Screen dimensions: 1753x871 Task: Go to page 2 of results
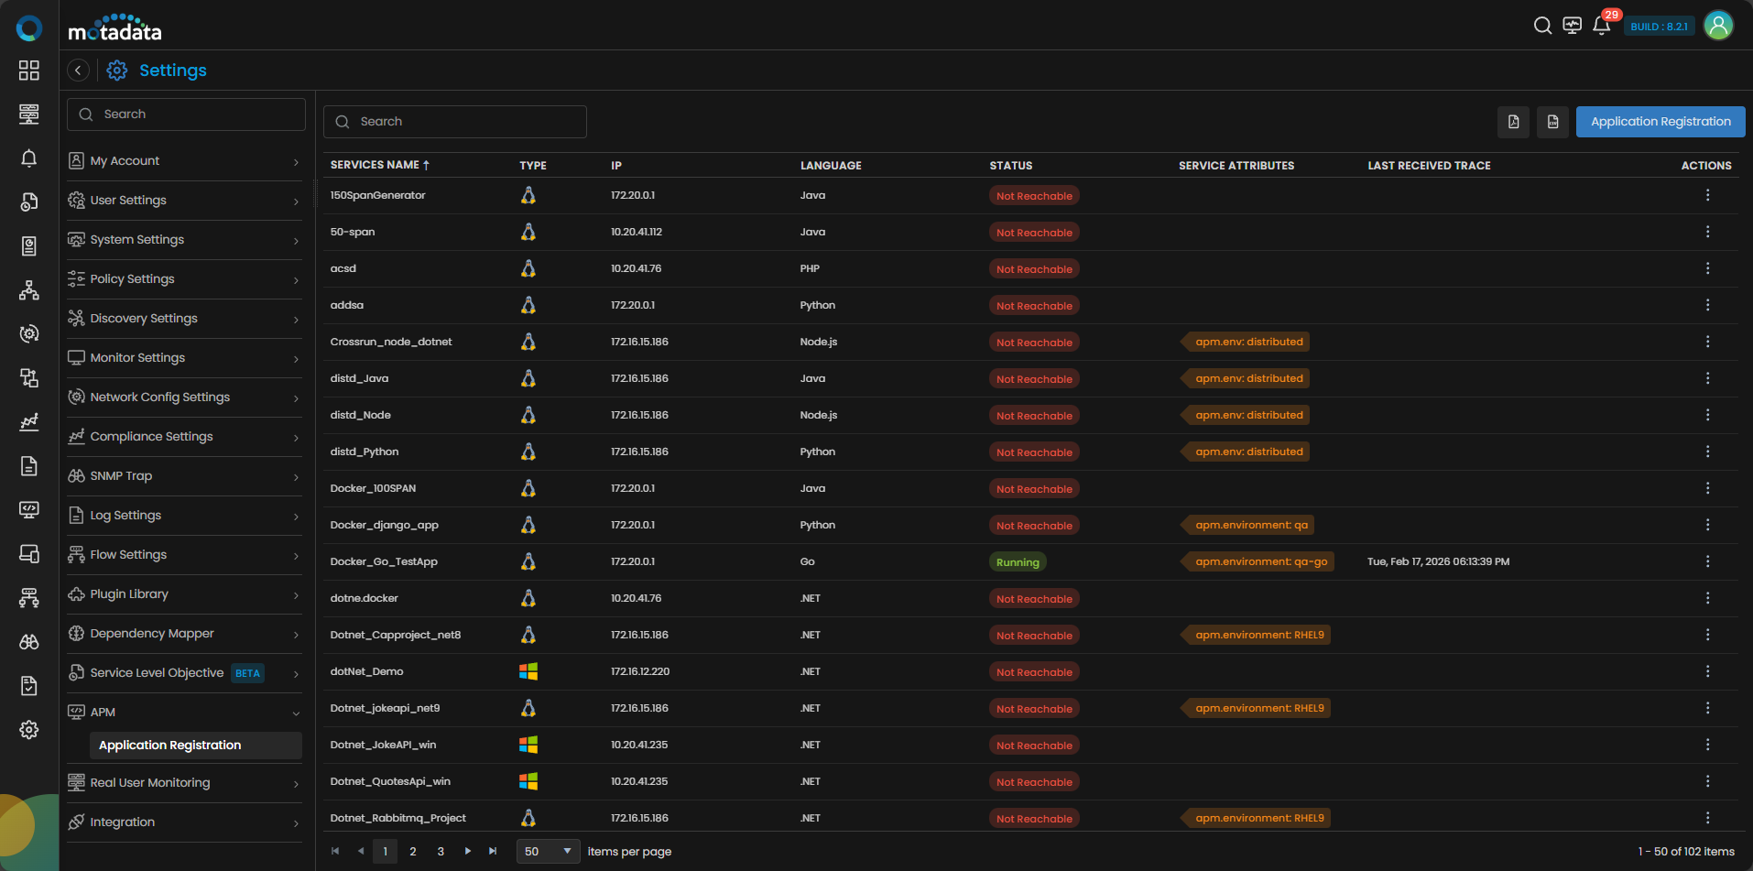[x=413, y=851]
